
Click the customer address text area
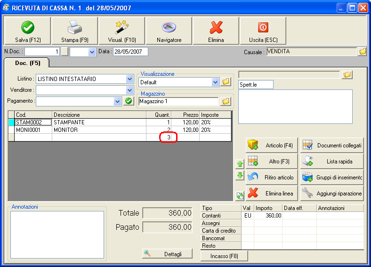coord(295,106)
